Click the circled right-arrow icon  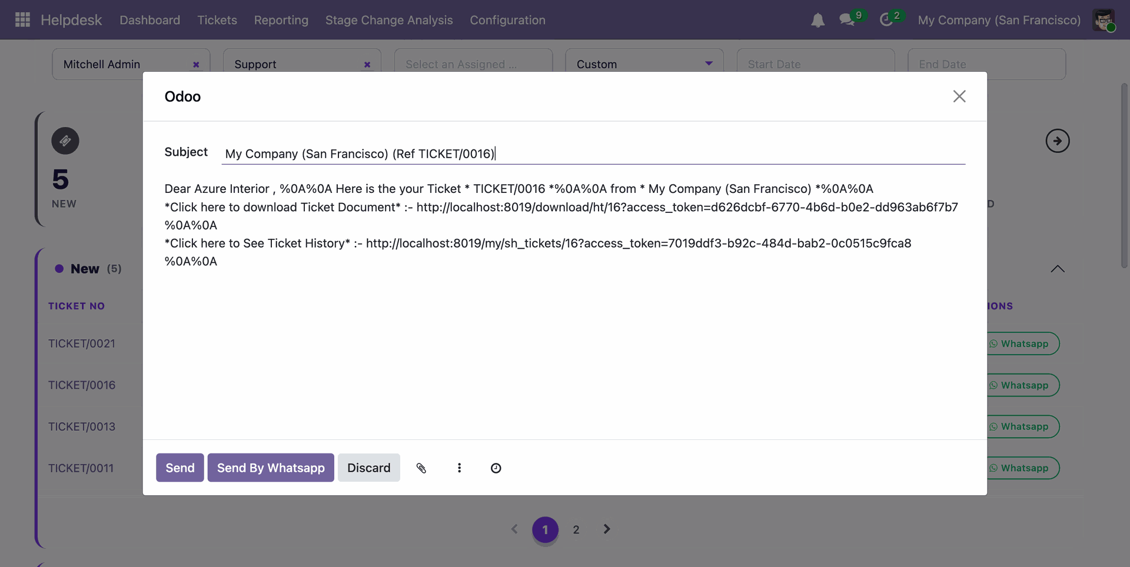(1058, 141)
